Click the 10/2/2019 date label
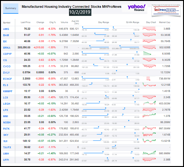The image size is (184, 167). pos(80,12)
